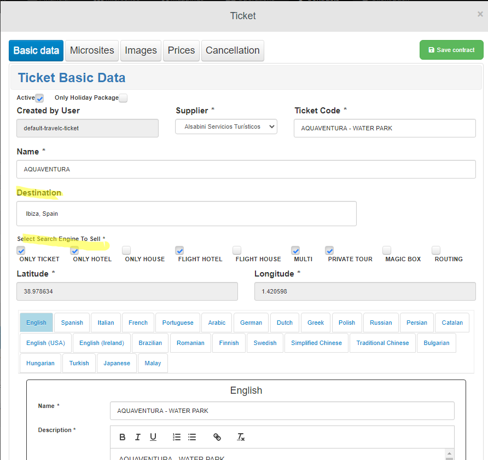The width and height of the screenshot is (488, 460).
Task: Close the Ticket dialog with X
Action: [480, 15]
